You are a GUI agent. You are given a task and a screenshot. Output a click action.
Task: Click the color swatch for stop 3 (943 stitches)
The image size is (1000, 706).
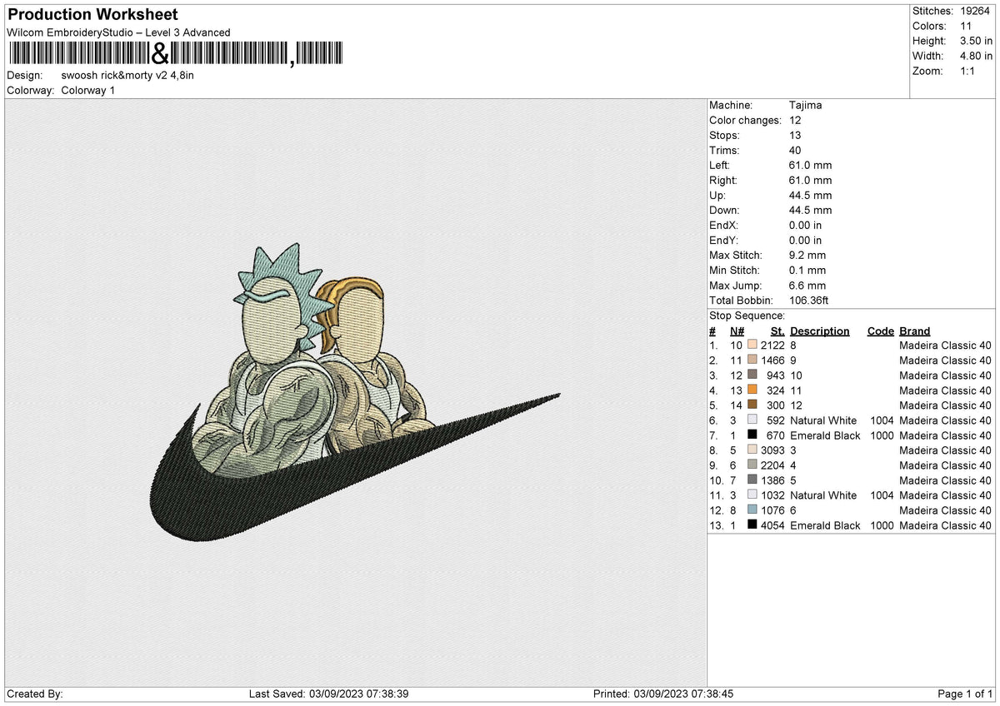pyautogui.click(x=752, y=375)
